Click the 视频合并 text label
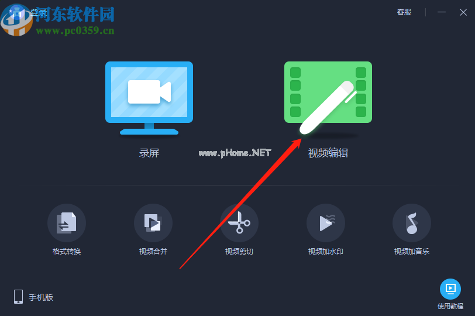This screenshot has width=475, height=316. pyautogui.click(x=153, y=252)
